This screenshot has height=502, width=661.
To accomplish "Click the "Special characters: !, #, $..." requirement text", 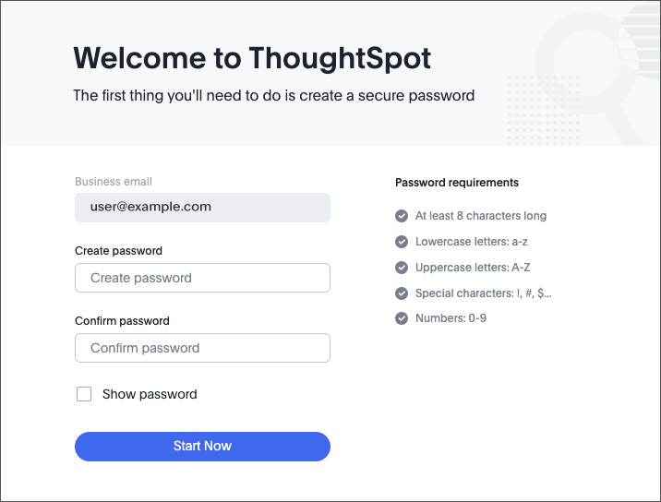I will pyautogui.click(x=484, y=293).
